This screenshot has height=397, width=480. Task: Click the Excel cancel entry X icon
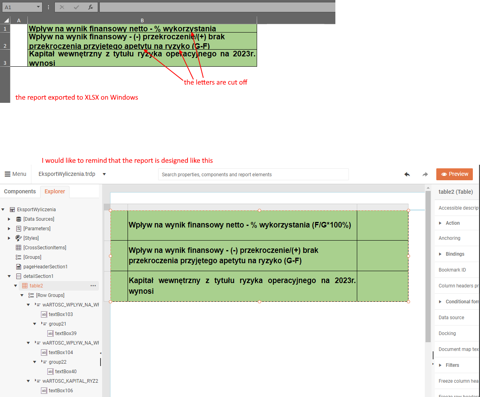(x=62, y=7)
